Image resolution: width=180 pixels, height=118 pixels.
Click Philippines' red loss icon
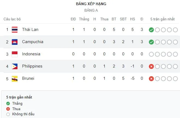[x=151, y=66]
